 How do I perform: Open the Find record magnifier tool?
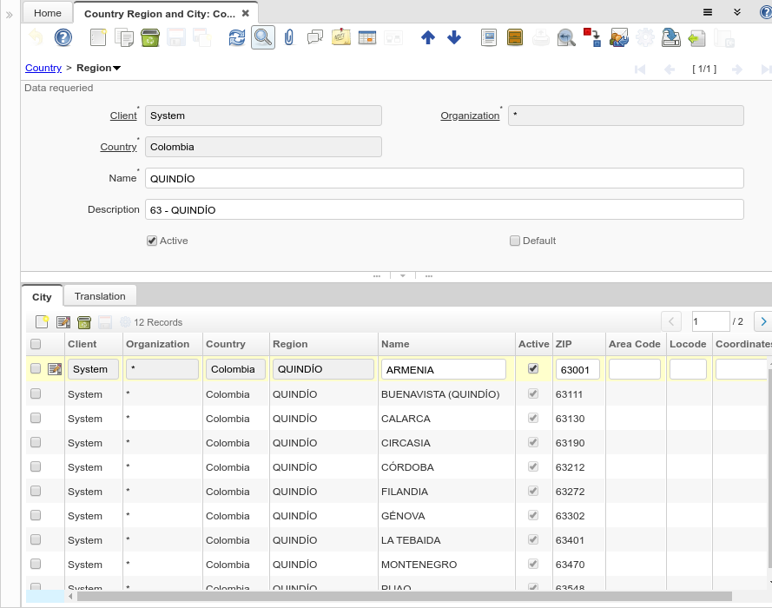pyautogui.click(x=262, y=37)
